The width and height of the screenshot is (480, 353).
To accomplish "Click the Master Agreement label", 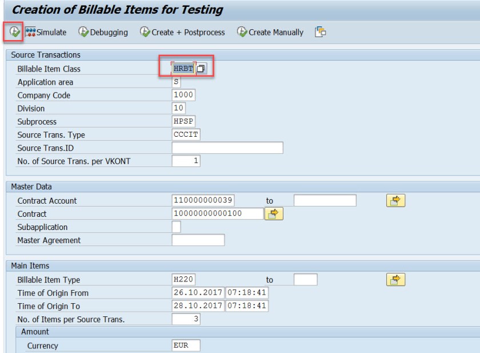I will click(49, 240).
